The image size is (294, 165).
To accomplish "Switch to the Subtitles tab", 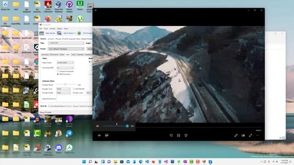I will click(80, 55).
